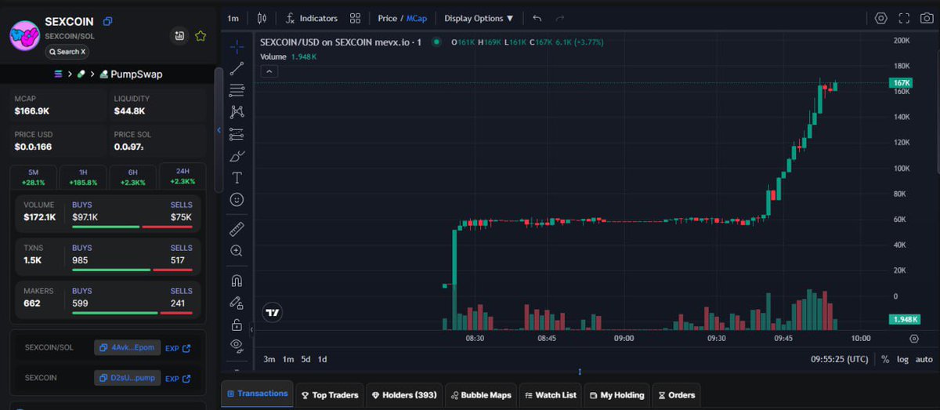Select the Fibonacci retracement tool
The height and width of the screenshot is (410, 940).
point(237,91)
